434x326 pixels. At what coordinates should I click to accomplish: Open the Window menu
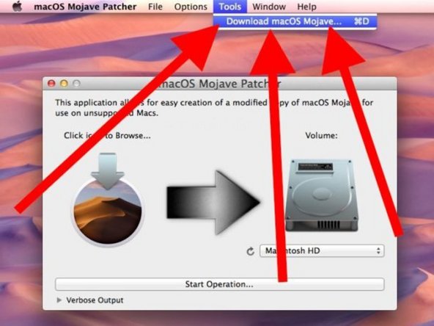(x=269, y=7)
